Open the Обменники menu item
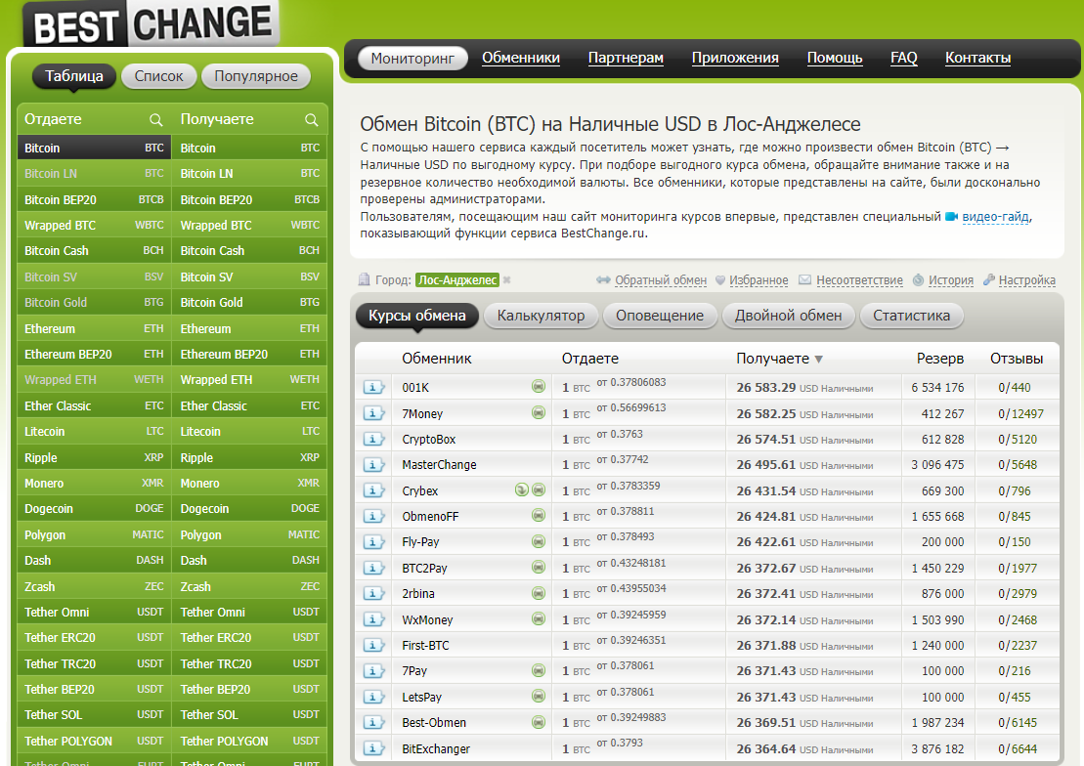The height and width of the screenshot is (766, 1084). point(521,58)
